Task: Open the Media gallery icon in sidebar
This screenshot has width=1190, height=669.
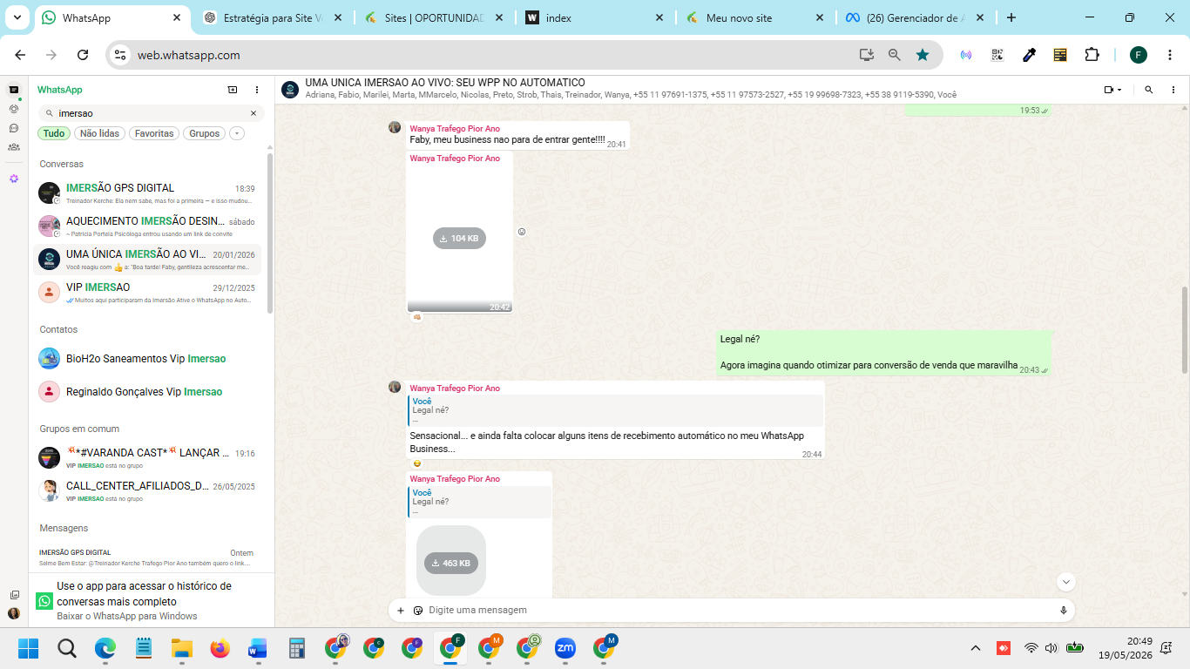Action: (14, 595)
